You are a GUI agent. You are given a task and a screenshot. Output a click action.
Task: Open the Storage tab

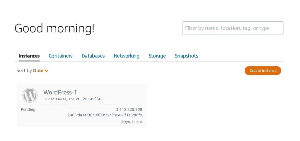pos(157,56)
